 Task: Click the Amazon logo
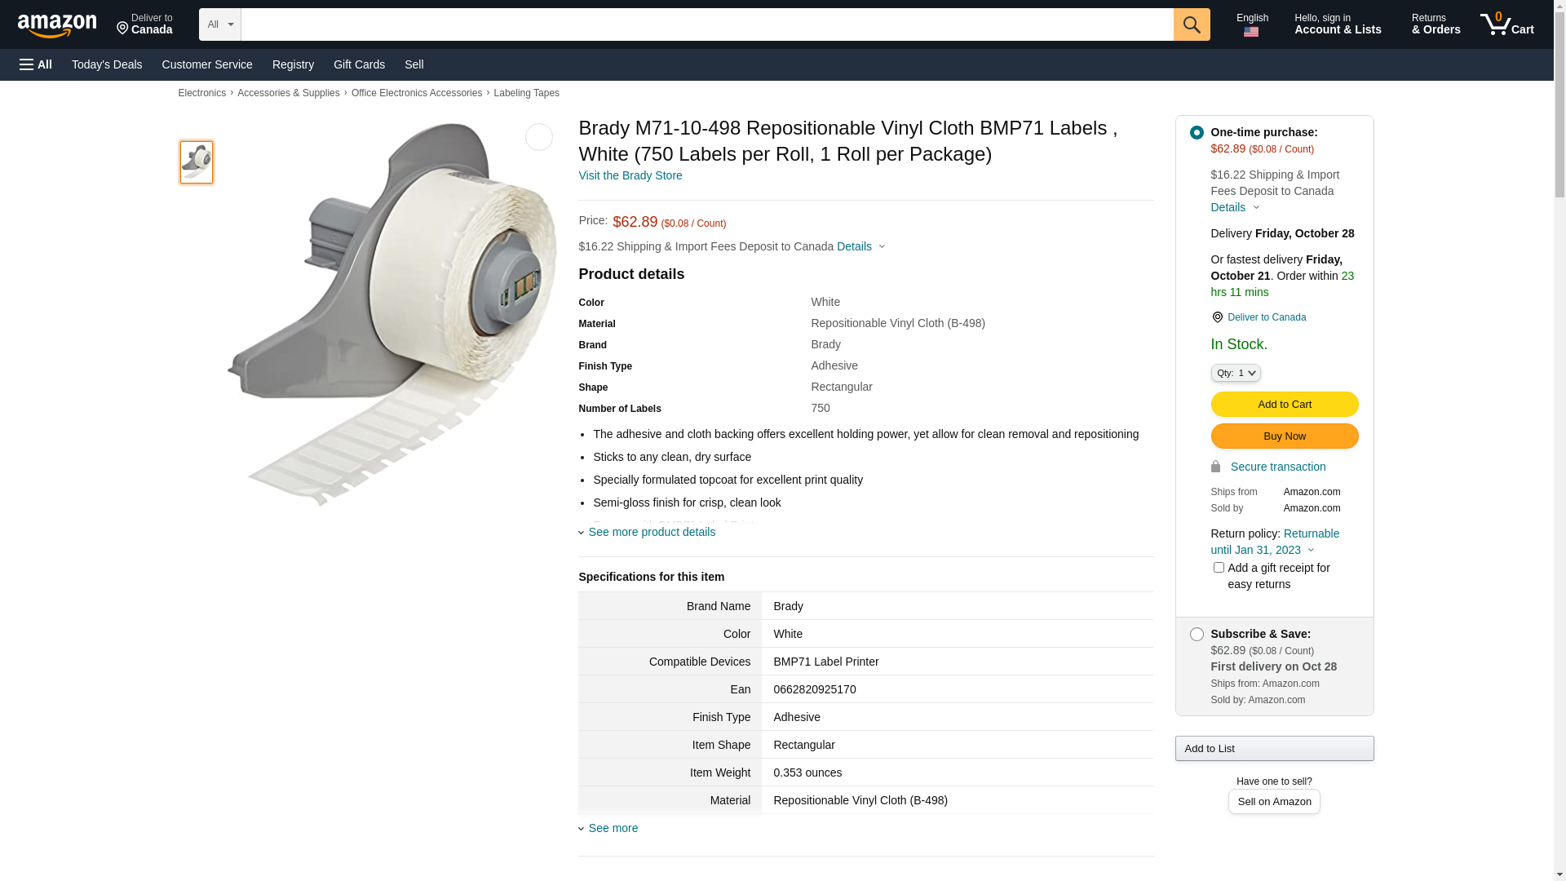point(57,26)
